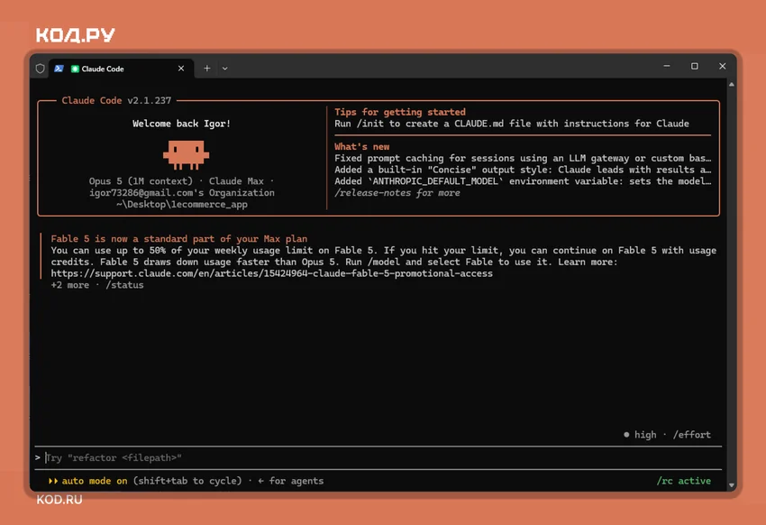Open the Fable 5 support article URL
Viewport: 766px width, 525px height.
(271, 273)
